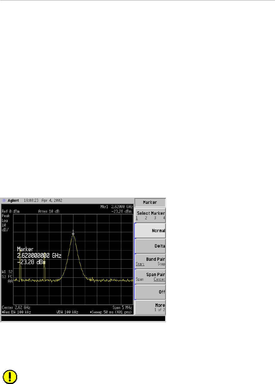Click the yellow caution exclamation icon
Screen dimensions: 275x384
click(10, 377)
